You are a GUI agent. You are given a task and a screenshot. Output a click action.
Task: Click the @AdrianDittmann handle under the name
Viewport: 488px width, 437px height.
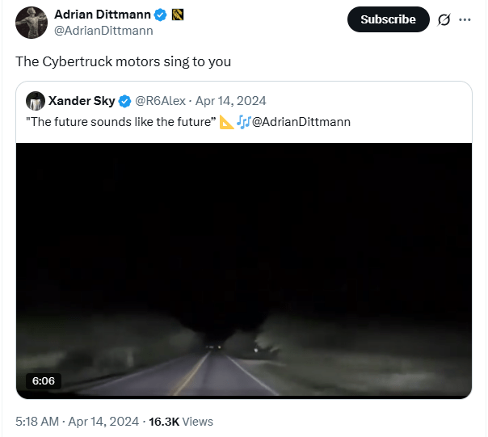(103, 31)
